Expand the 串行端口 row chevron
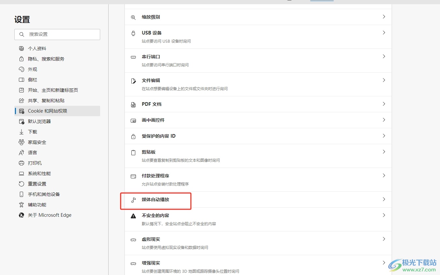The height and width of the screenshot is (275, 440). click(x=384, y=56)
